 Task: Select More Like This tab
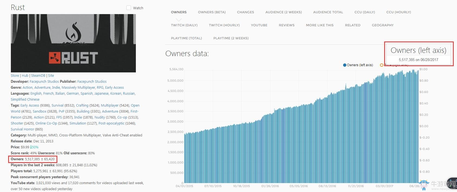point(320,25)
